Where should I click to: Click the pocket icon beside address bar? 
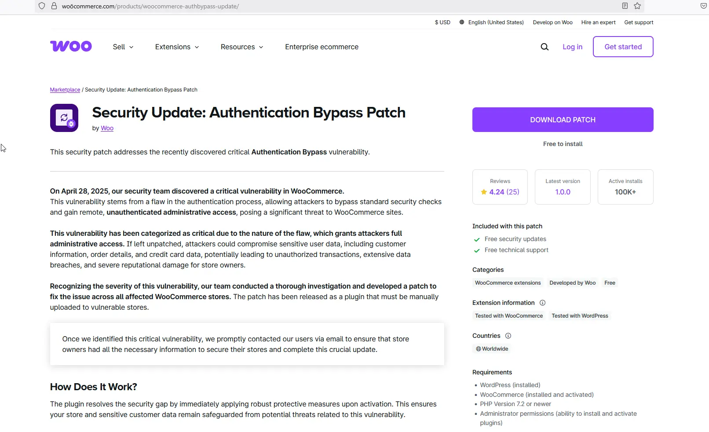[x=703, y=6]
